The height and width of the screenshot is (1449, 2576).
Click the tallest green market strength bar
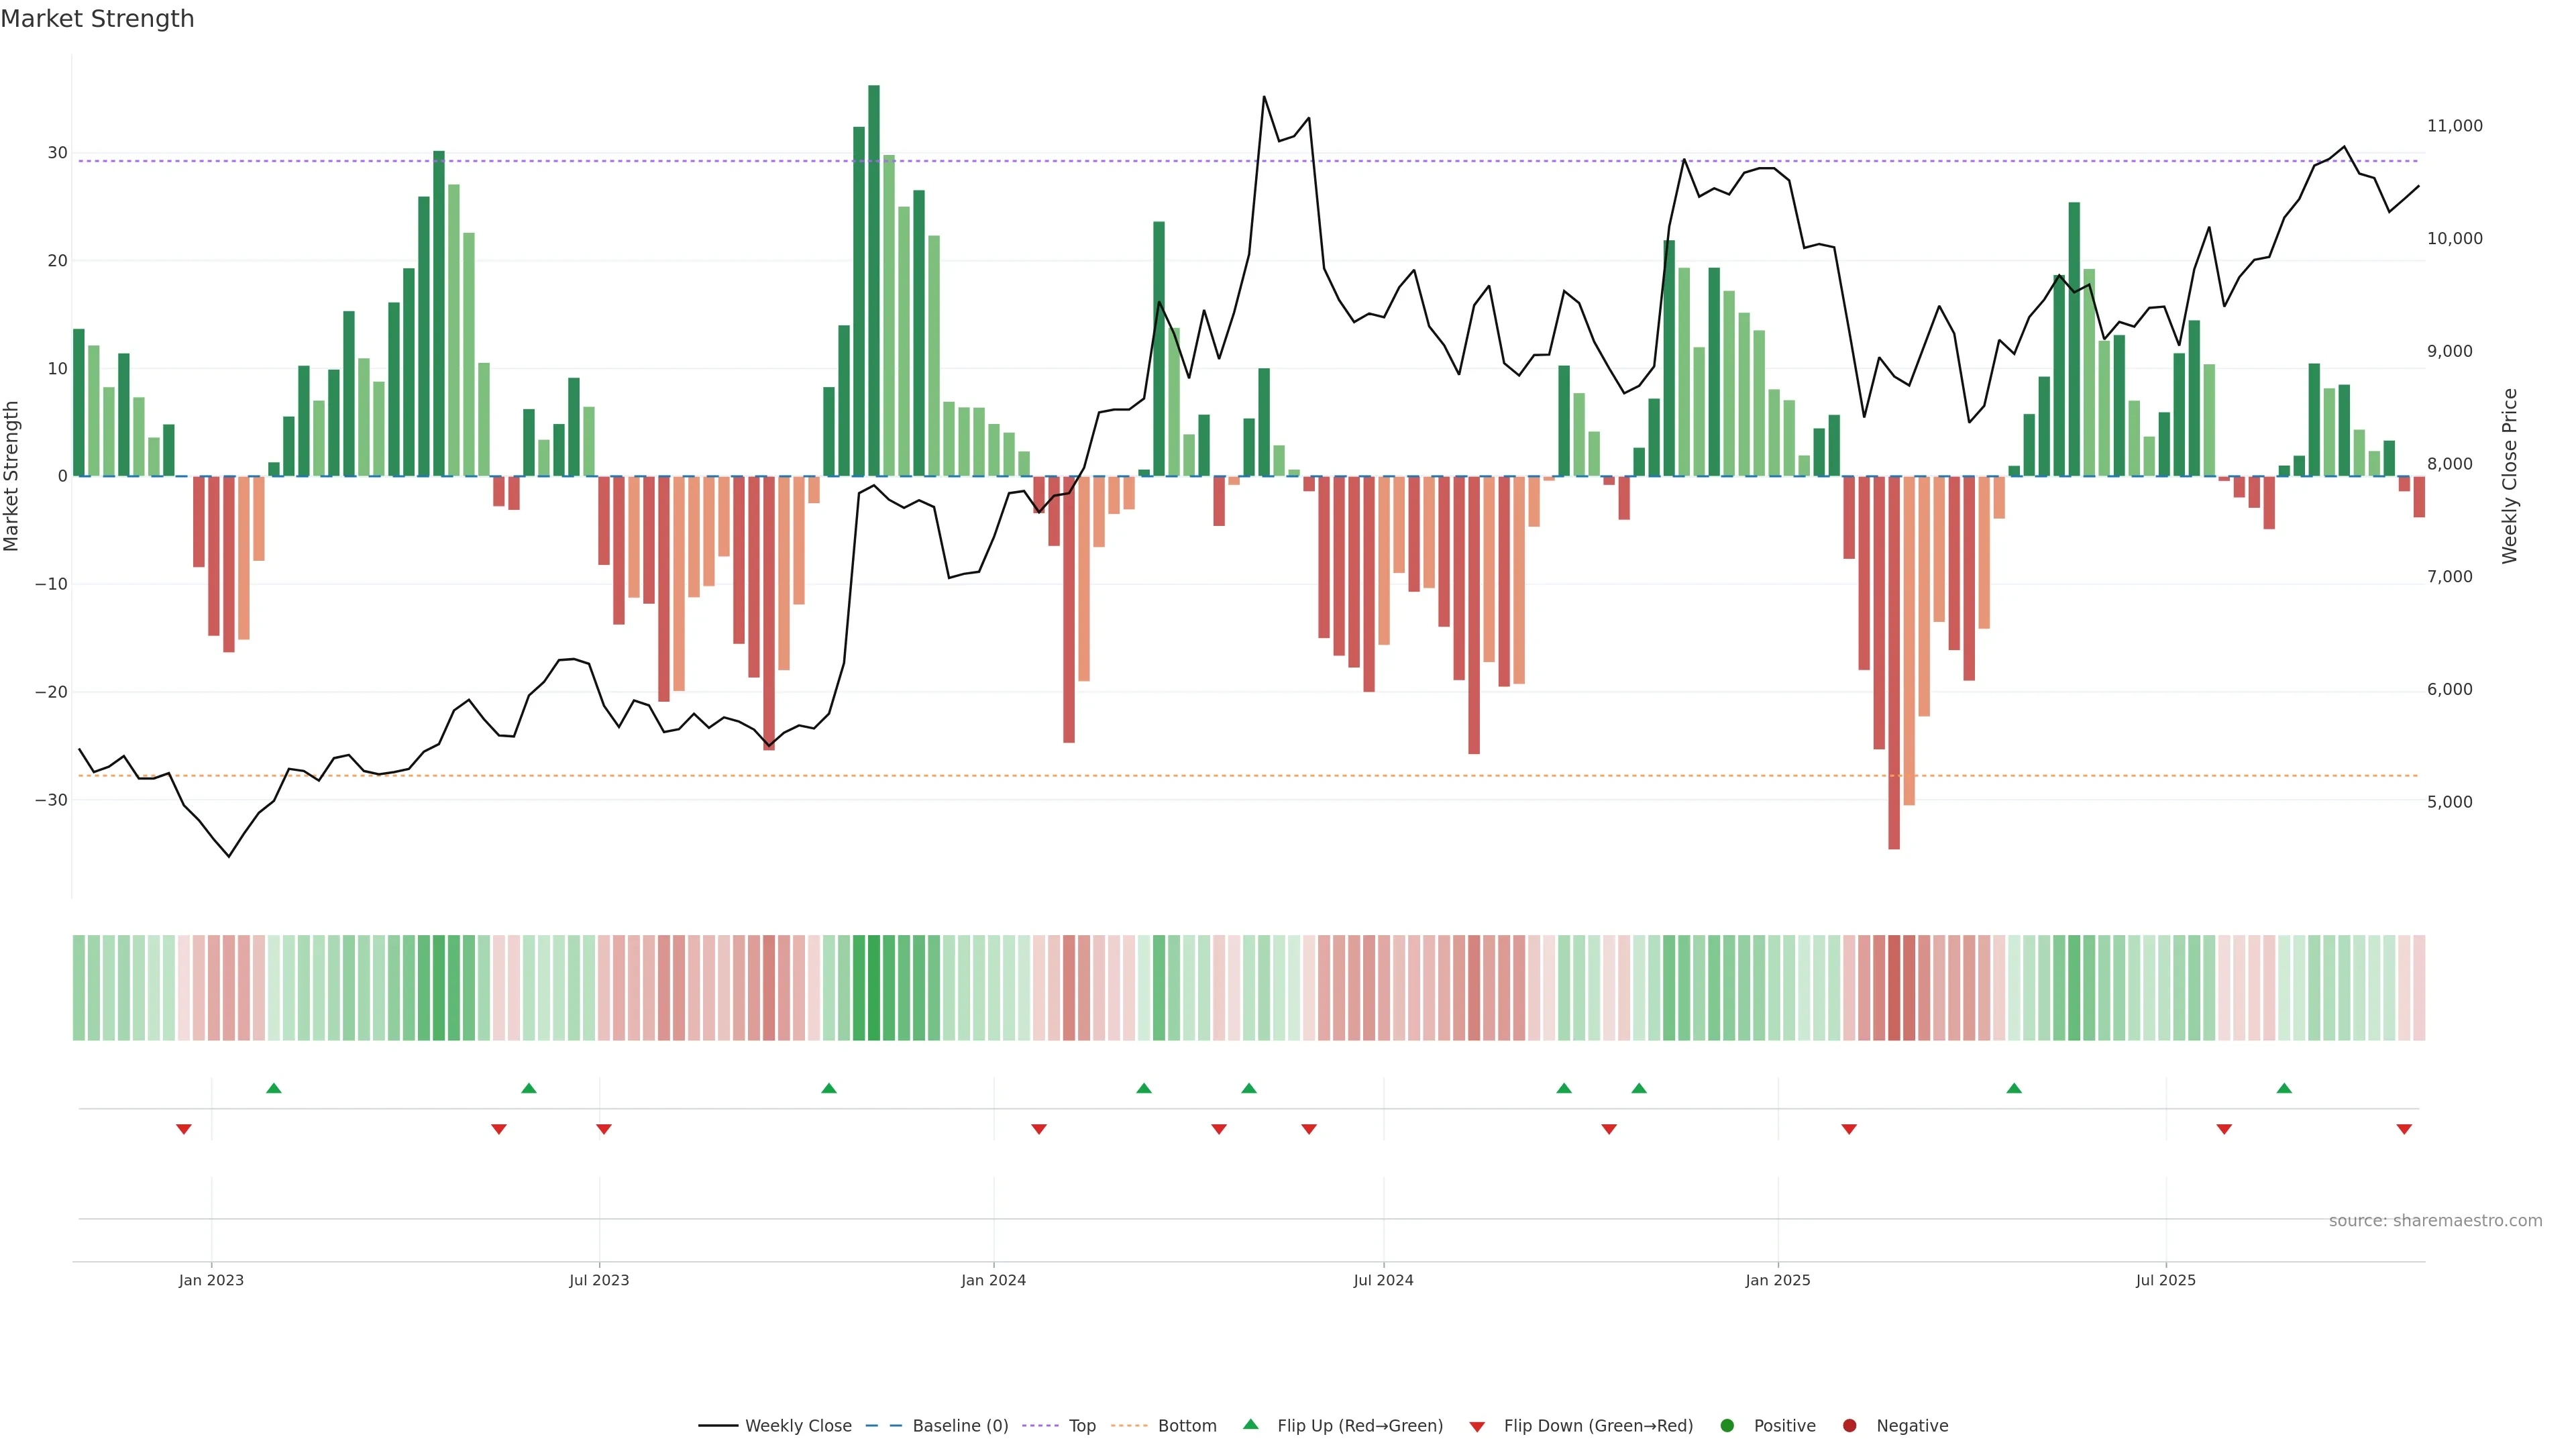tap(874, 280)
